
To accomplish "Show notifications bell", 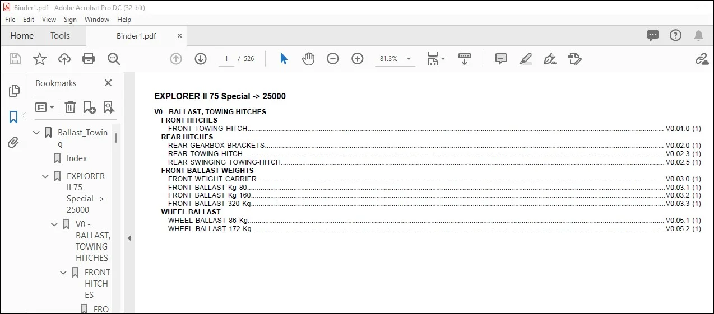I will click(699, 36).
